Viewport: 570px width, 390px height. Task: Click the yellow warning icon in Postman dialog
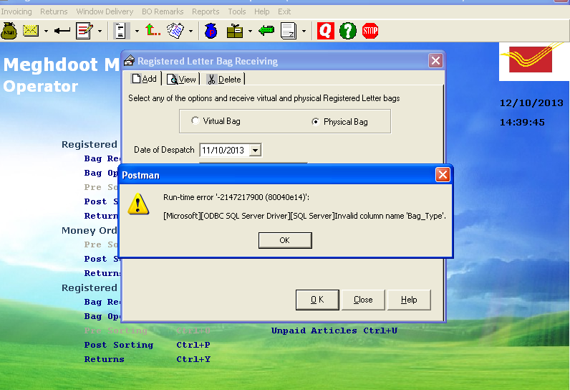pyautogui.click(x=138, y=204)
